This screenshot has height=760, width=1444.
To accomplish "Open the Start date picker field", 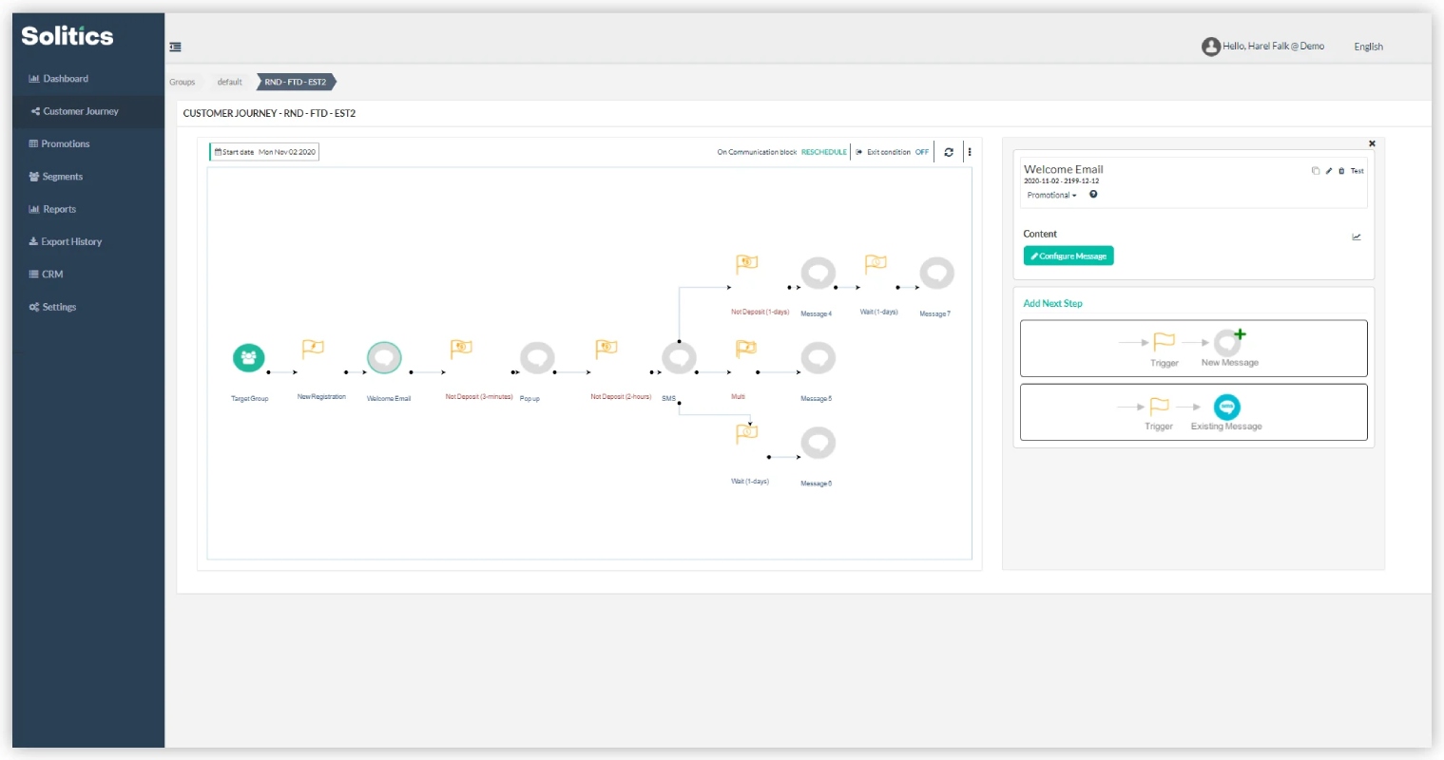I will pyautogui.click(x=265, y=152).
